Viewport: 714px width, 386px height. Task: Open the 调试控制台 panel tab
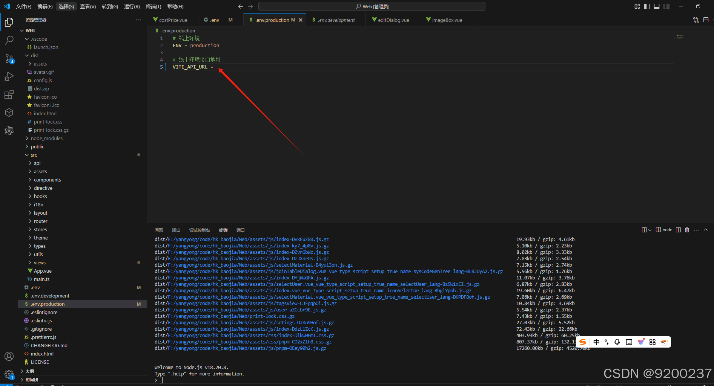click(x=200, y=230)
